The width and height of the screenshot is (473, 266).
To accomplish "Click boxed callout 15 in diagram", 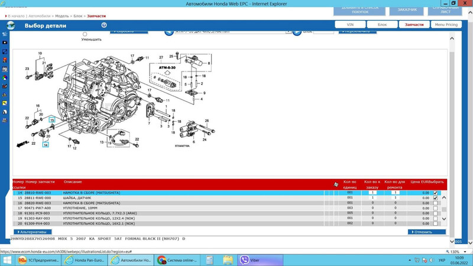I will pyautogui.click(x=52, y=120).
